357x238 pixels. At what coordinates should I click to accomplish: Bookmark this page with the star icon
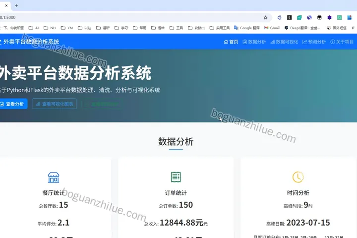[265, 17]
